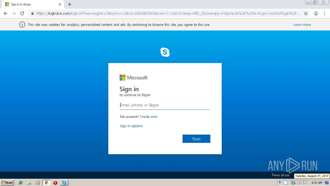Reload the page with refresh icon
Image resolution: width=330 pixels, height=186 pixels.
(22, 13)
